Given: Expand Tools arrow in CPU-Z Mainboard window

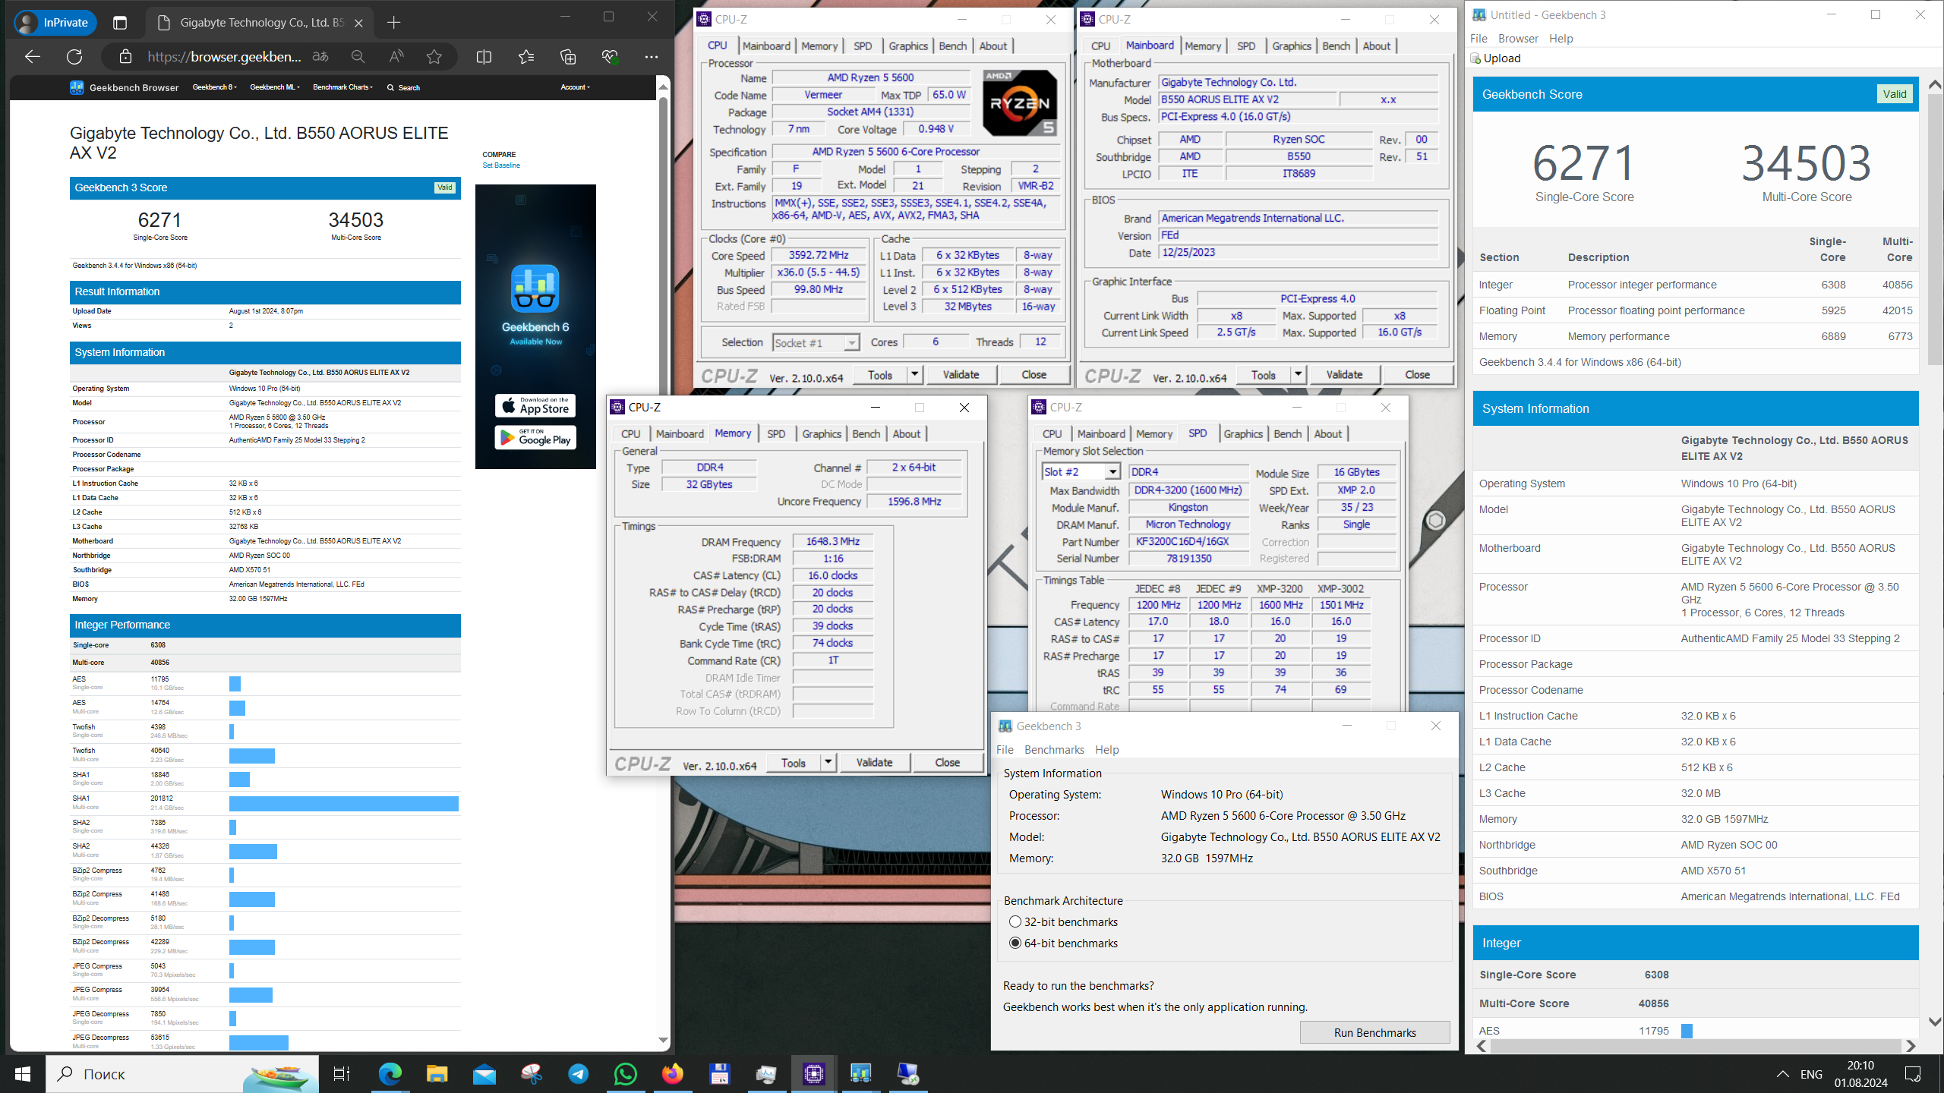Looking at the screenshot, I should click(1299, 374).
